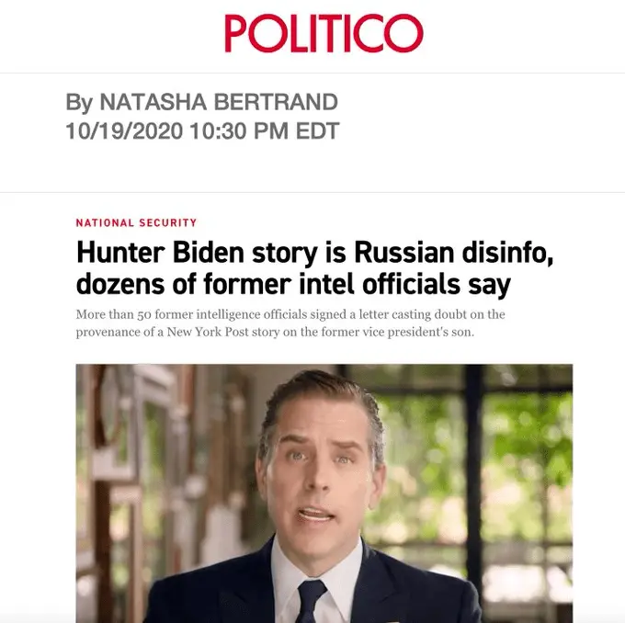Click 'Russian disinfo' in the headline
Viewport: 625px width, 623px height.
[x=453, y=253]
